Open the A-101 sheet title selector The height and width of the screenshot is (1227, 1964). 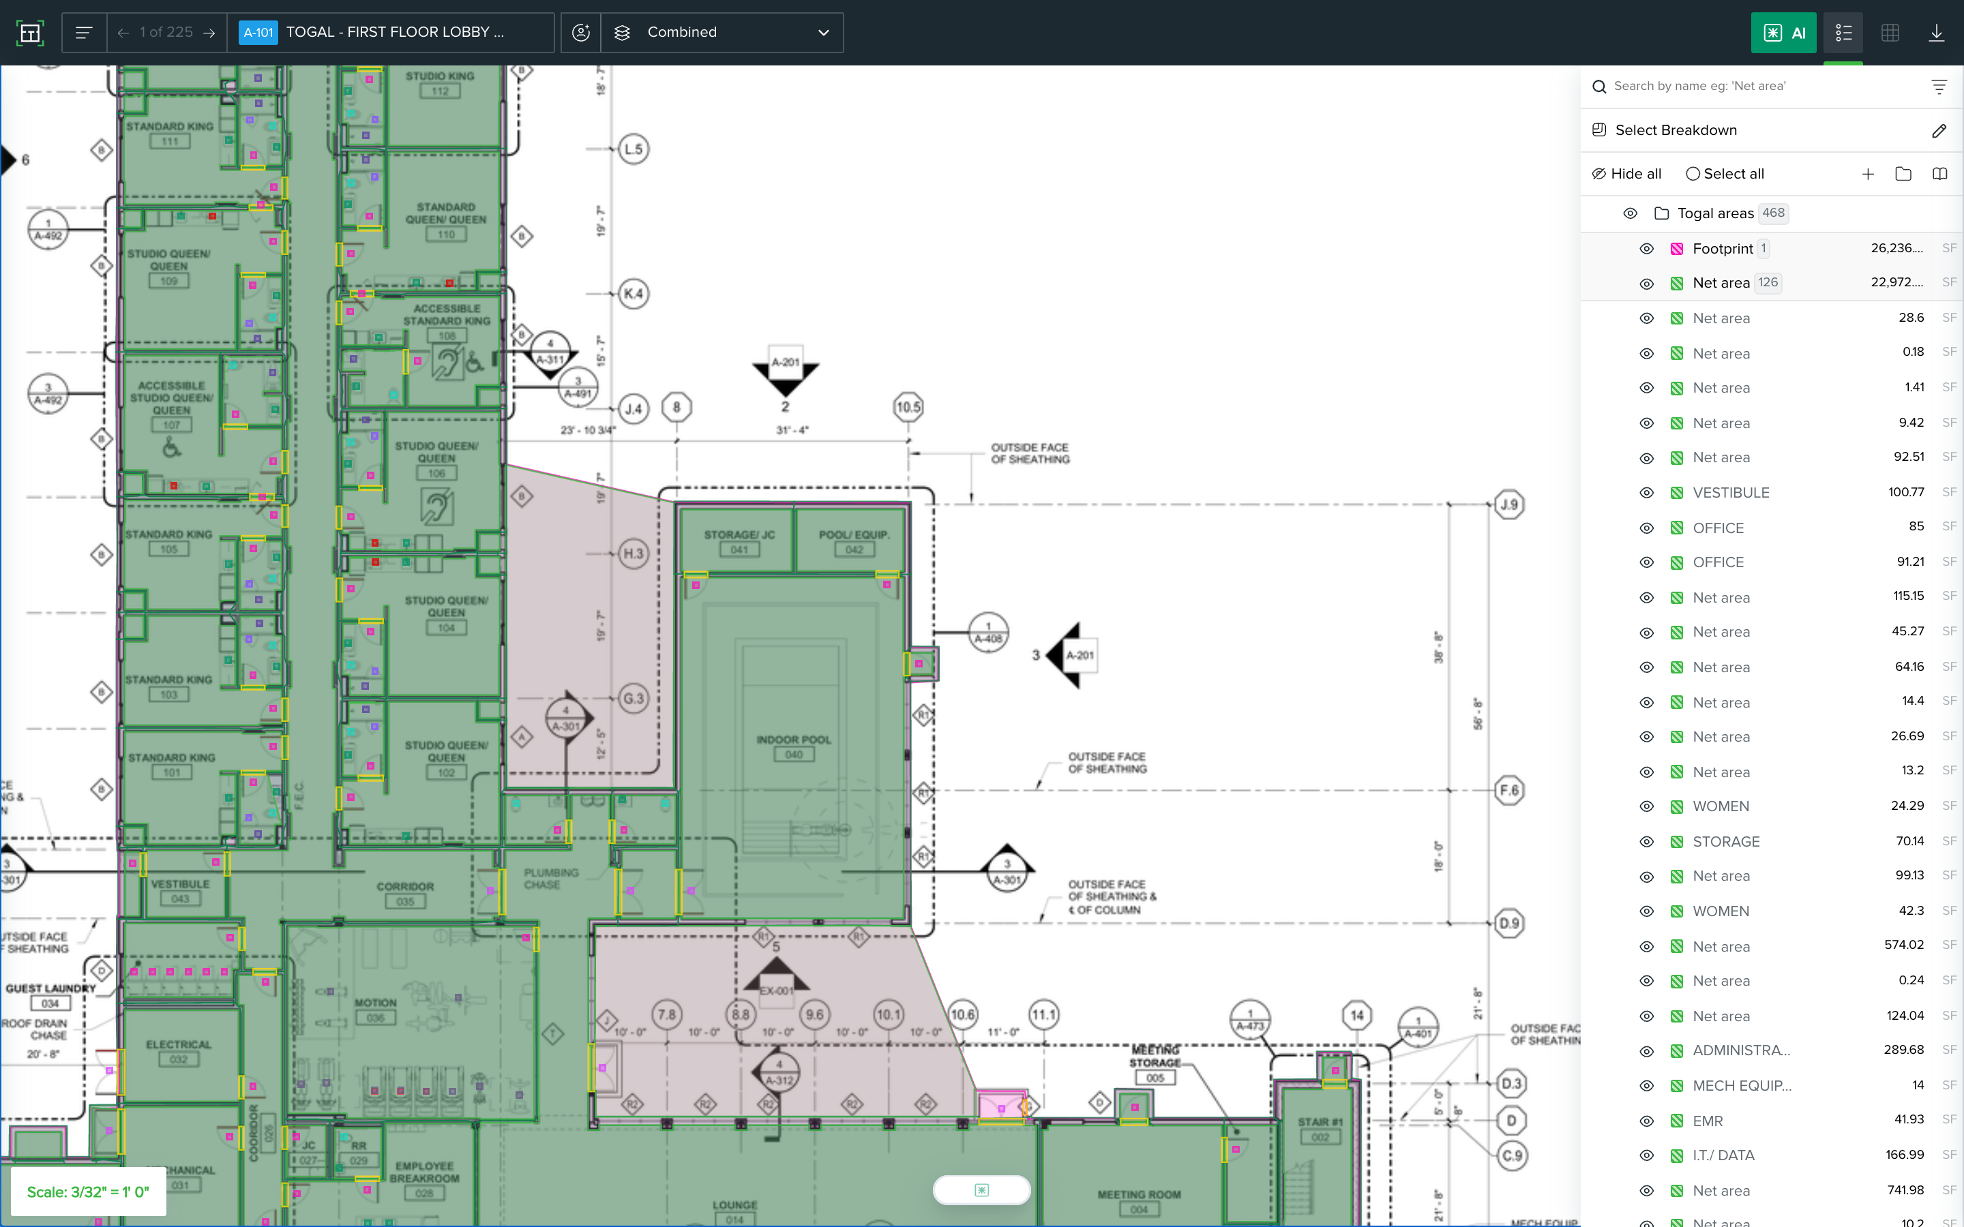coord(390,33)
